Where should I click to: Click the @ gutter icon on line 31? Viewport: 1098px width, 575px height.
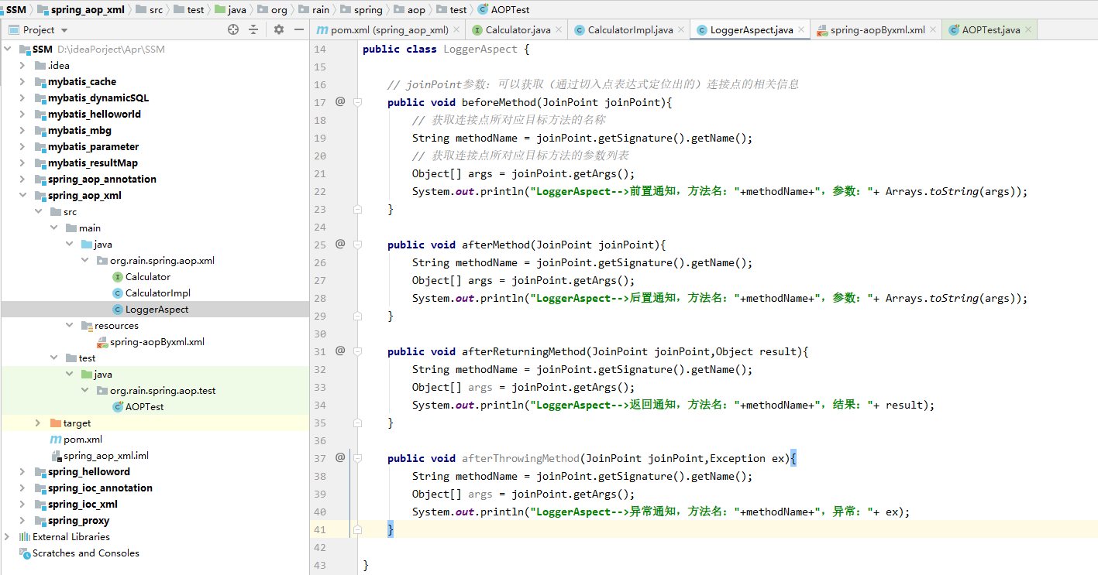coord(339,351)
